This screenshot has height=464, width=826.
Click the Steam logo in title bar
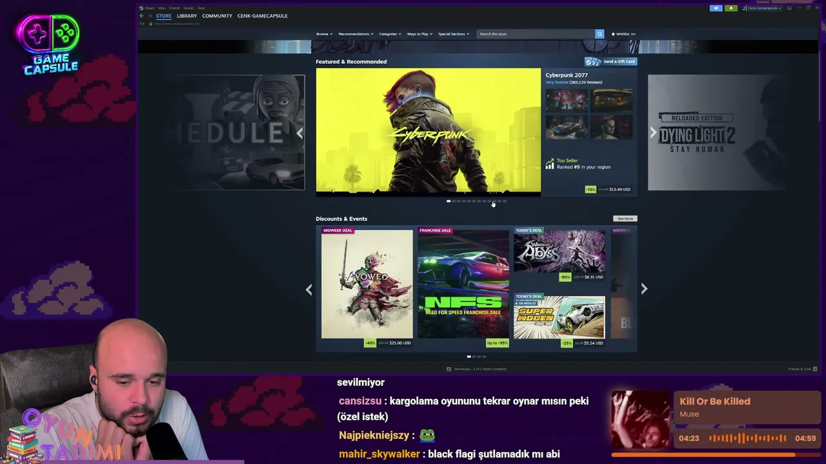click(x=141, y=8)
